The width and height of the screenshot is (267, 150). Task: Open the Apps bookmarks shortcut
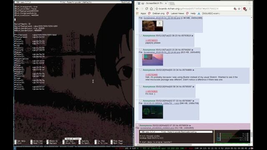pos(141,13)
